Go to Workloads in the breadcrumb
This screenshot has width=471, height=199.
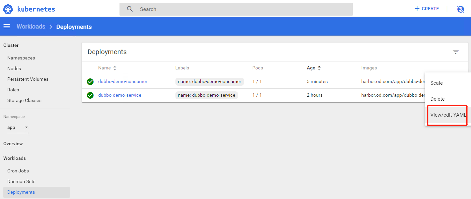coord(31,27)
